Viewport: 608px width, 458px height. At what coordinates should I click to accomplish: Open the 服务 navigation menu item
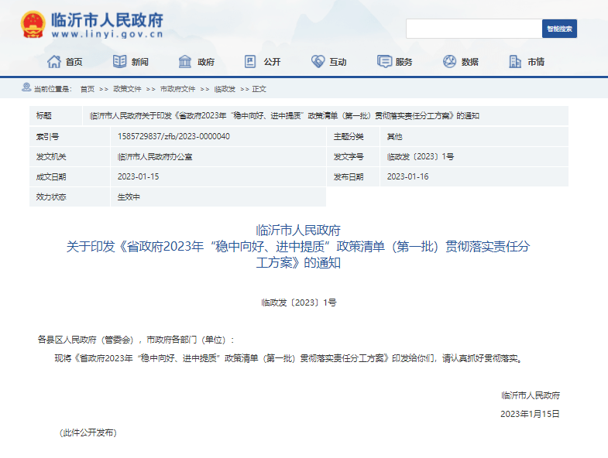pos(404,62)
